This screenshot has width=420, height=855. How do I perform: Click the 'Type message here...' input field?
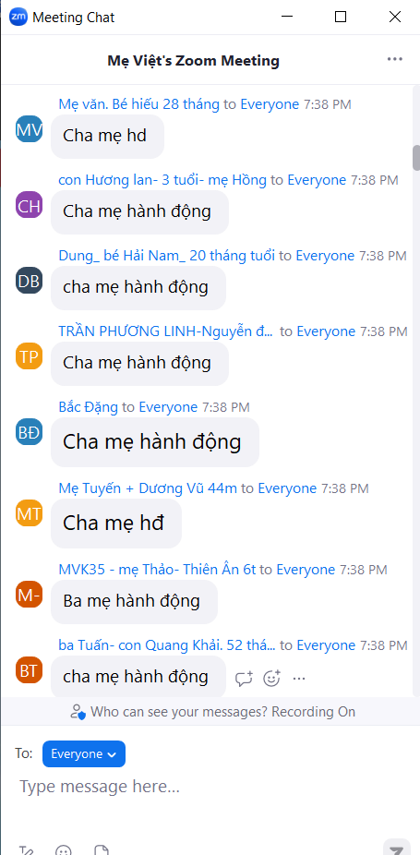(210, 787)
